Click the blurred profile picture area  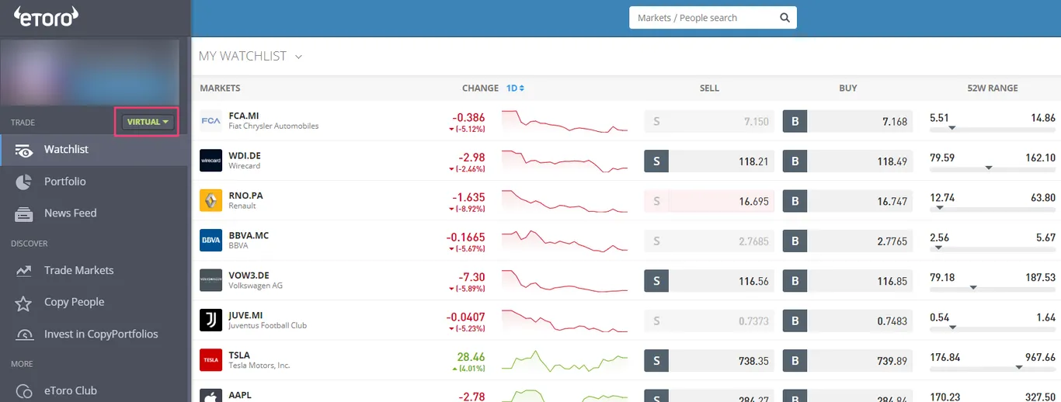90,73
